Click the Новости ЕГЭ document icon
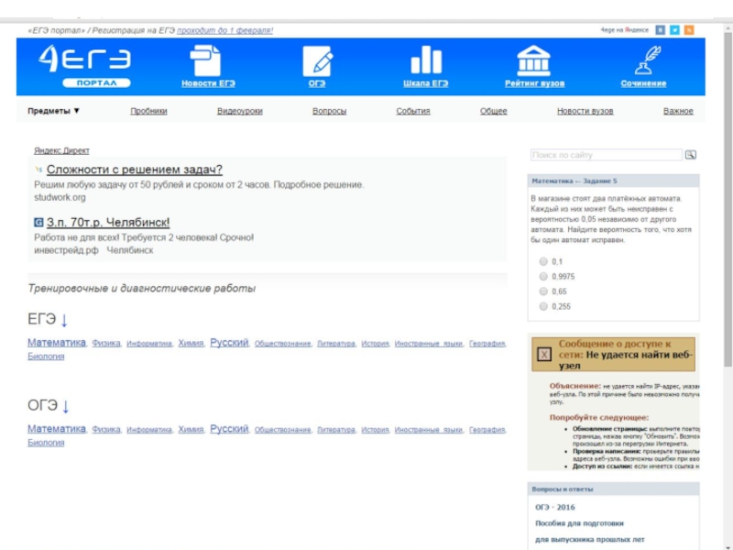This screenshot has height=550, width=733. point(207,60)
